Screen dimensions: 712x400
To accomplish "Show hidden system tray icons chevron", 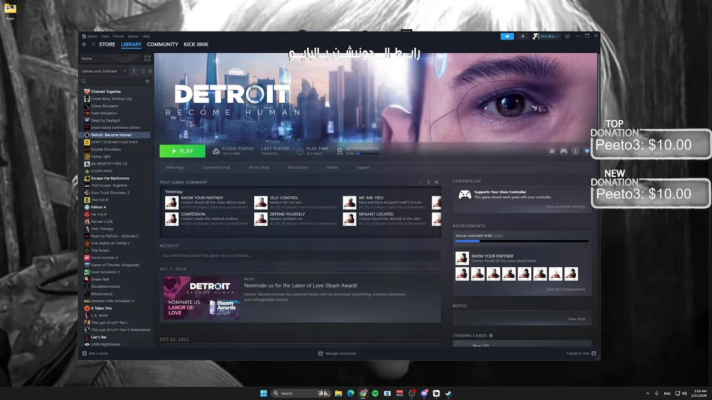I will tap(647, 393).
